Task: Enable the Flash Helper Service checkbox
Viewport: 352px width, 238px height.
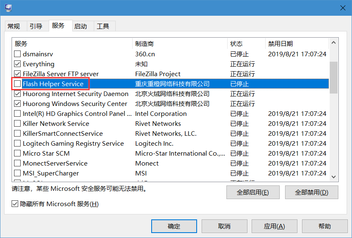Action: pos(17,84)
